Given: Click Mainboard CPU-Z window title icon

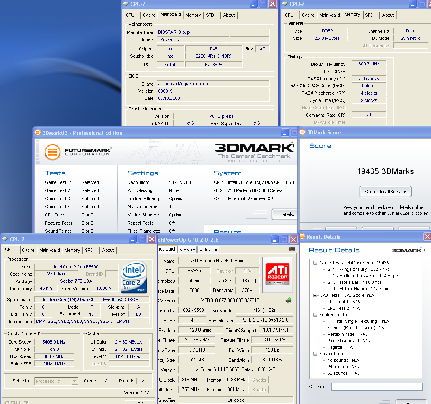Looking at the screenshot, I should click(126, 4).
